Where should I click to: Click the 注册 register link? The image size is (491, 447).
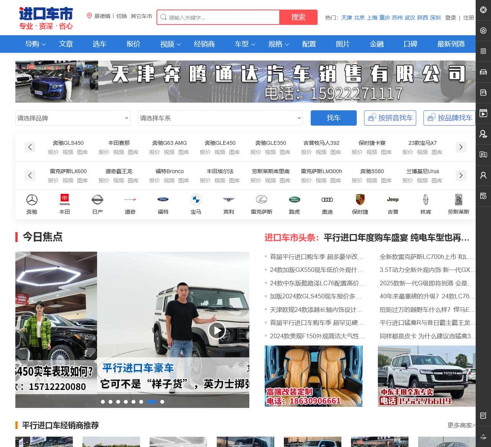click(x=469, y=18)
